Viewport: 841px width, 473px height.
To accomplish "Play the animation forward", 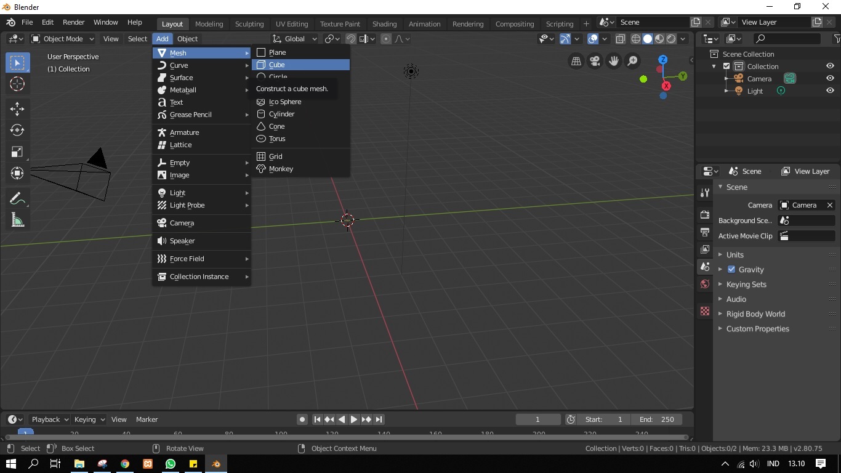I will pos(354,419).
